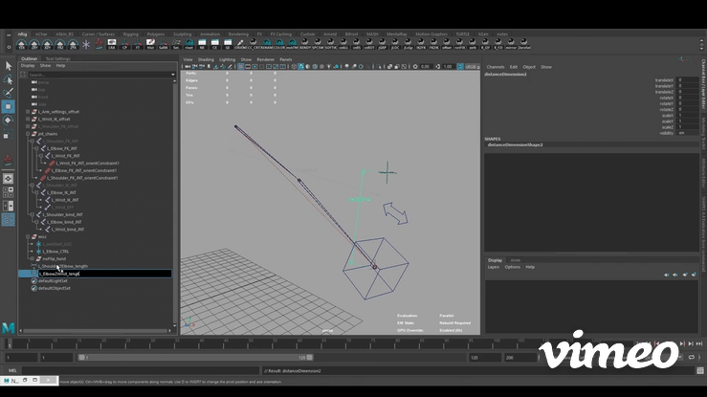The height and width of the screenshot is (397, 707).
Task: Click the Maya logo icon at bottom left
Action: (x=9, y=327)
